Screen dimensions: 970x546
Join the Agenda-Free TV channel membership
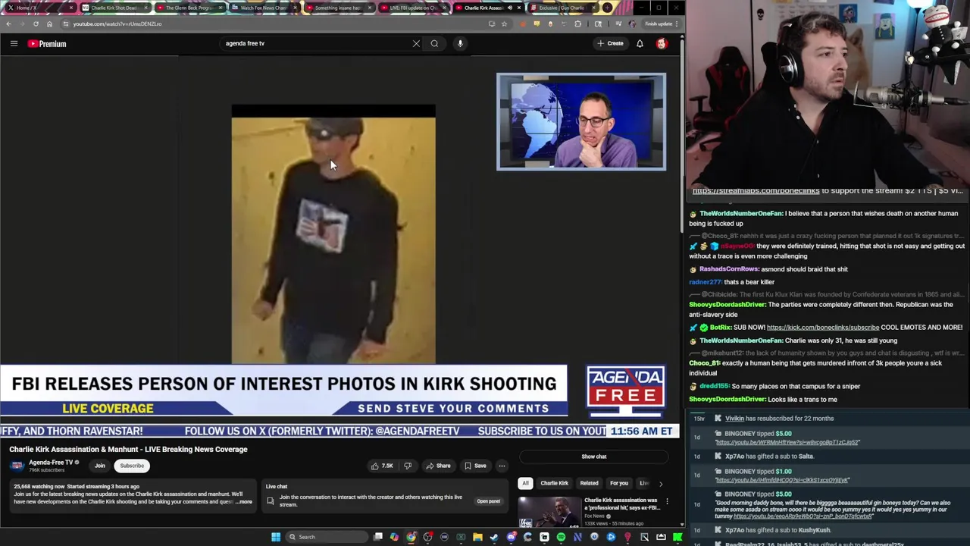pyautogui.click(x=99, y=466)
